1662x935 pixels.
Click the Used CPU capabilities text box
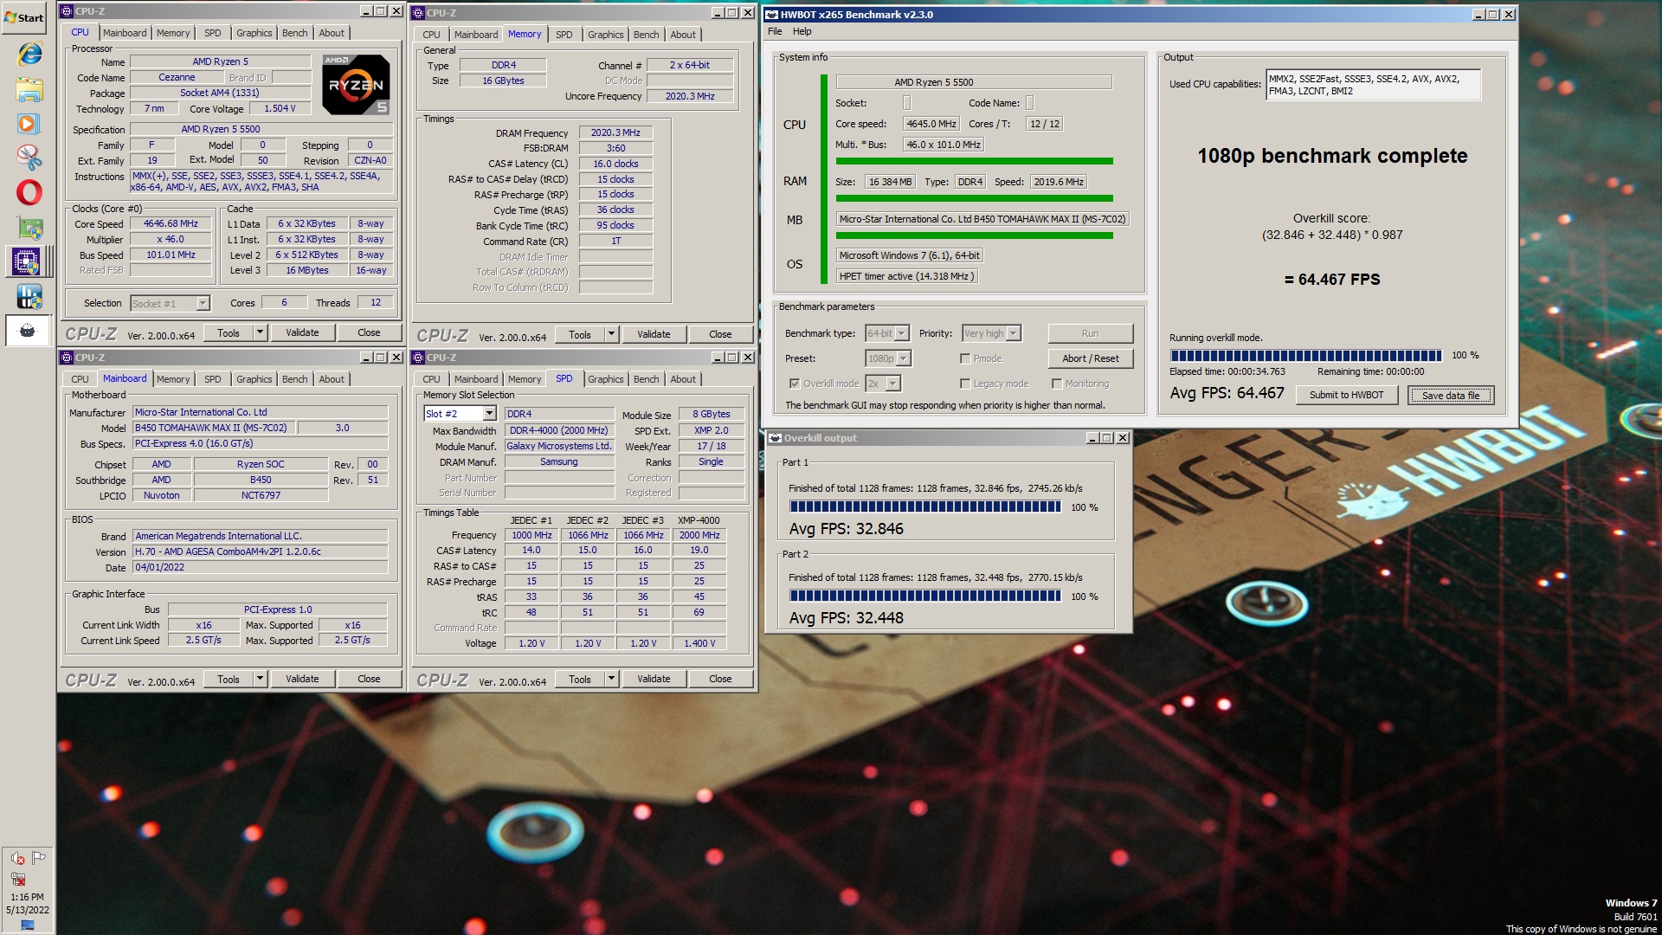[1374, 85]
